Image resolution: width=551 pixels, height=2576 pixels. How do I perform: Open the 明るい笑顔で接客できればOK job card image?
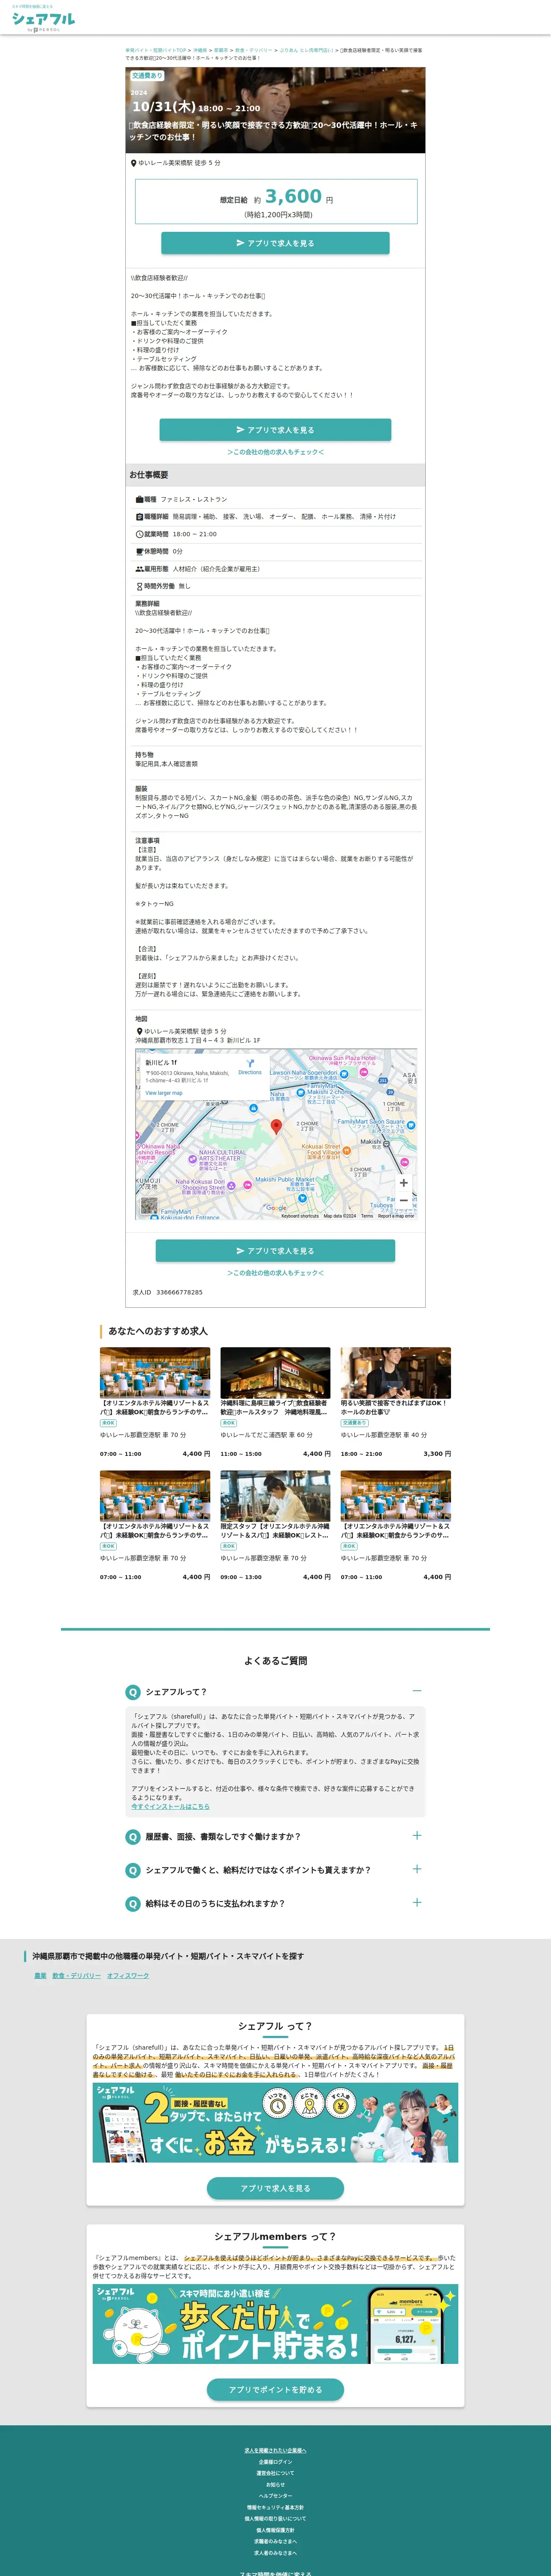click(396, 1372)
